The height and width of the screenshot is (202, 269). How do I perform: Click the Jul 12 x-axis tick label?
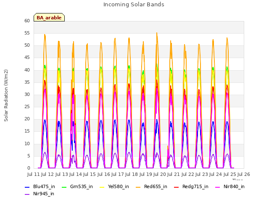(47, 174)
